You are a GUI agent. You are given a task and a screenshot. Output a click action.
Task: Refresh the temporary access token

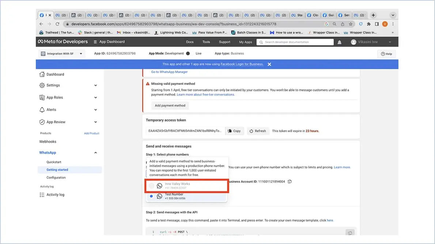pos(258,131)
